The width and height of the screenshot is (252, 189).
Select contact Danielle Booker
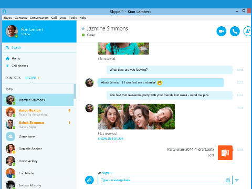click(x=38, y=149)
